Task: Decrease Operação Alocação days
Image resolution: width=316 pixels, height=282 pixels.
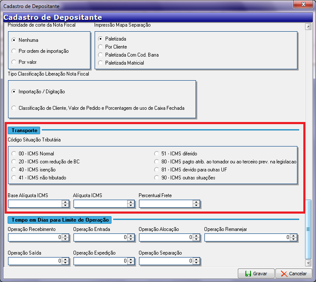Action: pyautogui.click(x=196, y=239)
